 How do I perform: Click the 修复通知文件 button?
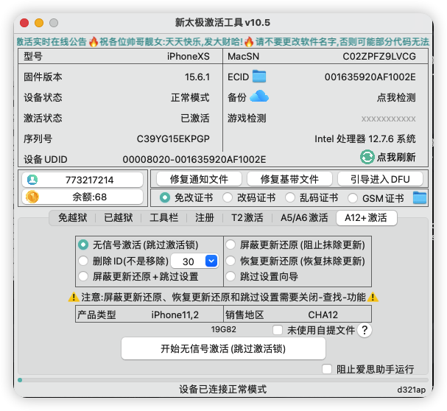pos(199,179)
